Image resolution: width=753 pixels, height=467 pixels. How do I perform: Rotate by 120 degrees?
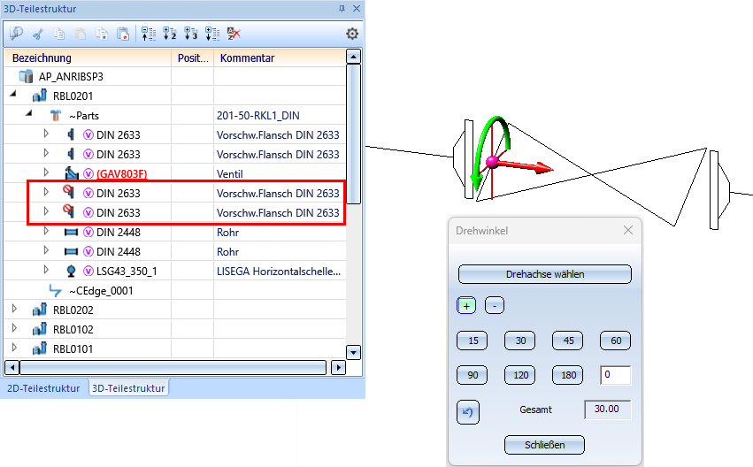[x=520, y=375]
